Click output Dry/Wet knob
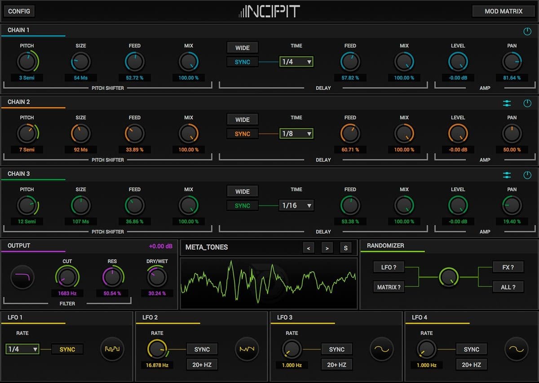The width and height of the screenshot is (539, 383). [x=157, y=277]
